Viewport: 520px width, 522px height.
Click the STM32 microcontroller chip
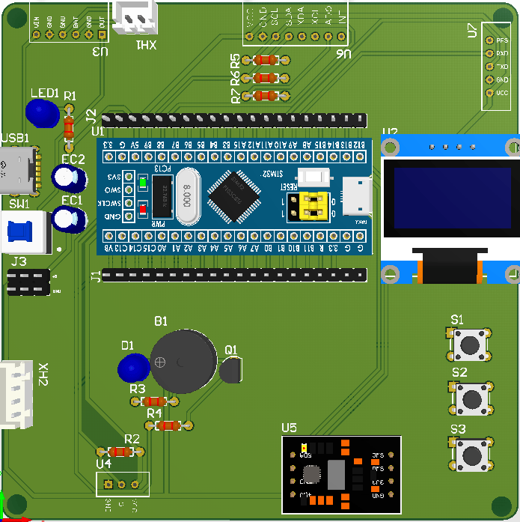coord(234,196)
